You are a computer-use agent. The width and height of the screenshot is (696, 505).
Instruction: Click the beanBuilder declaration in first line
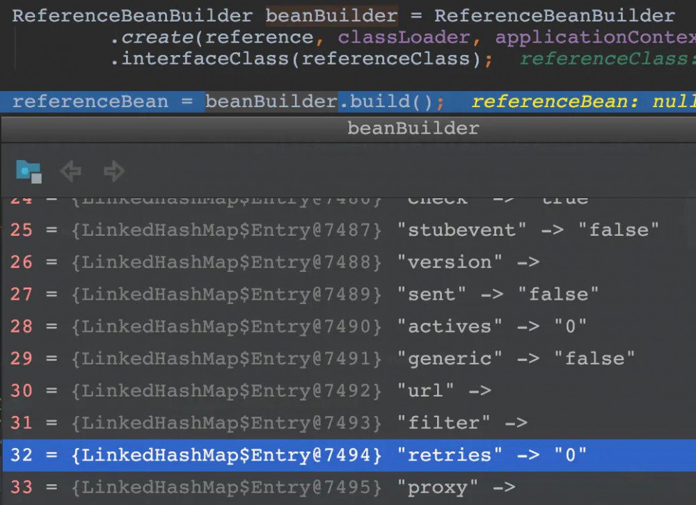(331, 16)
